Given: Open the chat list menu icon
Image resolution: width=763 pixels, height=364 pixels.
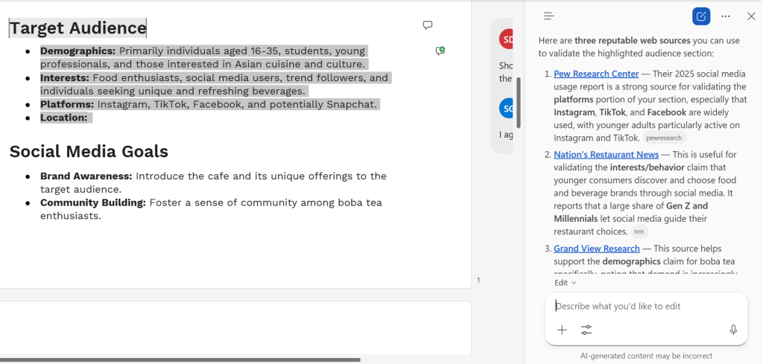Looking at the screenshot, I should [549, 16].
